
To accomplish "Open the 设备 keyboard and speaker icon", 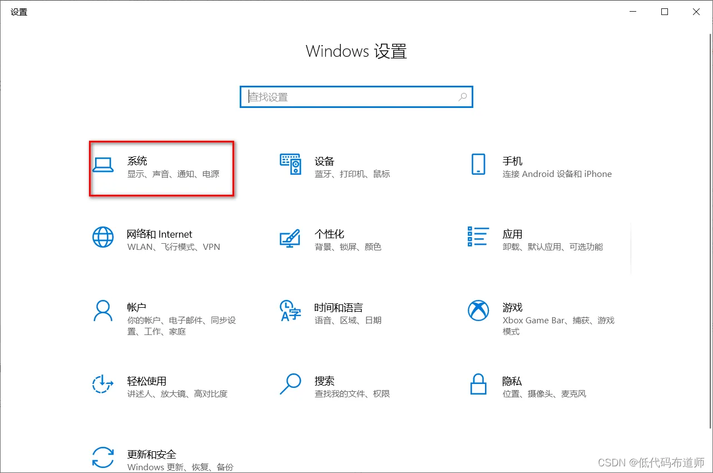I will coord(290,165).
